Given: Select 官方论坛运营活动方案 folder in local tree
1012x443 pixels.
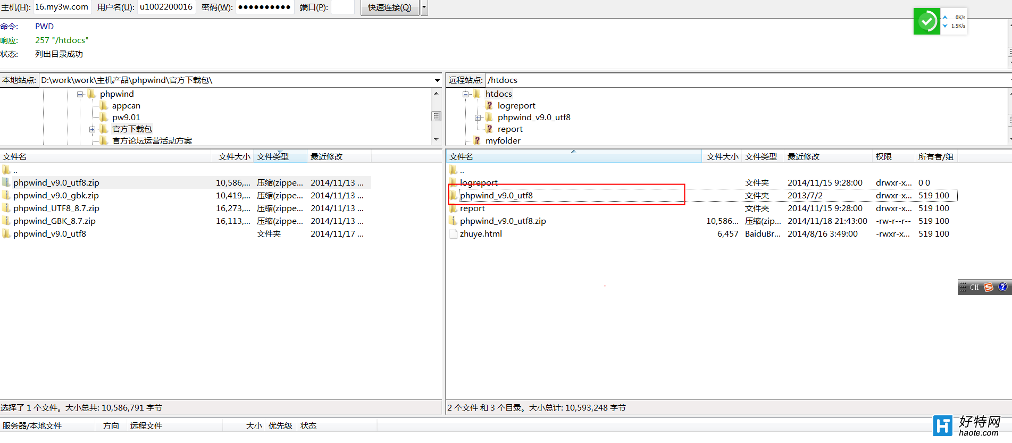Looking at the screenshot, I should [x=152, y=141].
